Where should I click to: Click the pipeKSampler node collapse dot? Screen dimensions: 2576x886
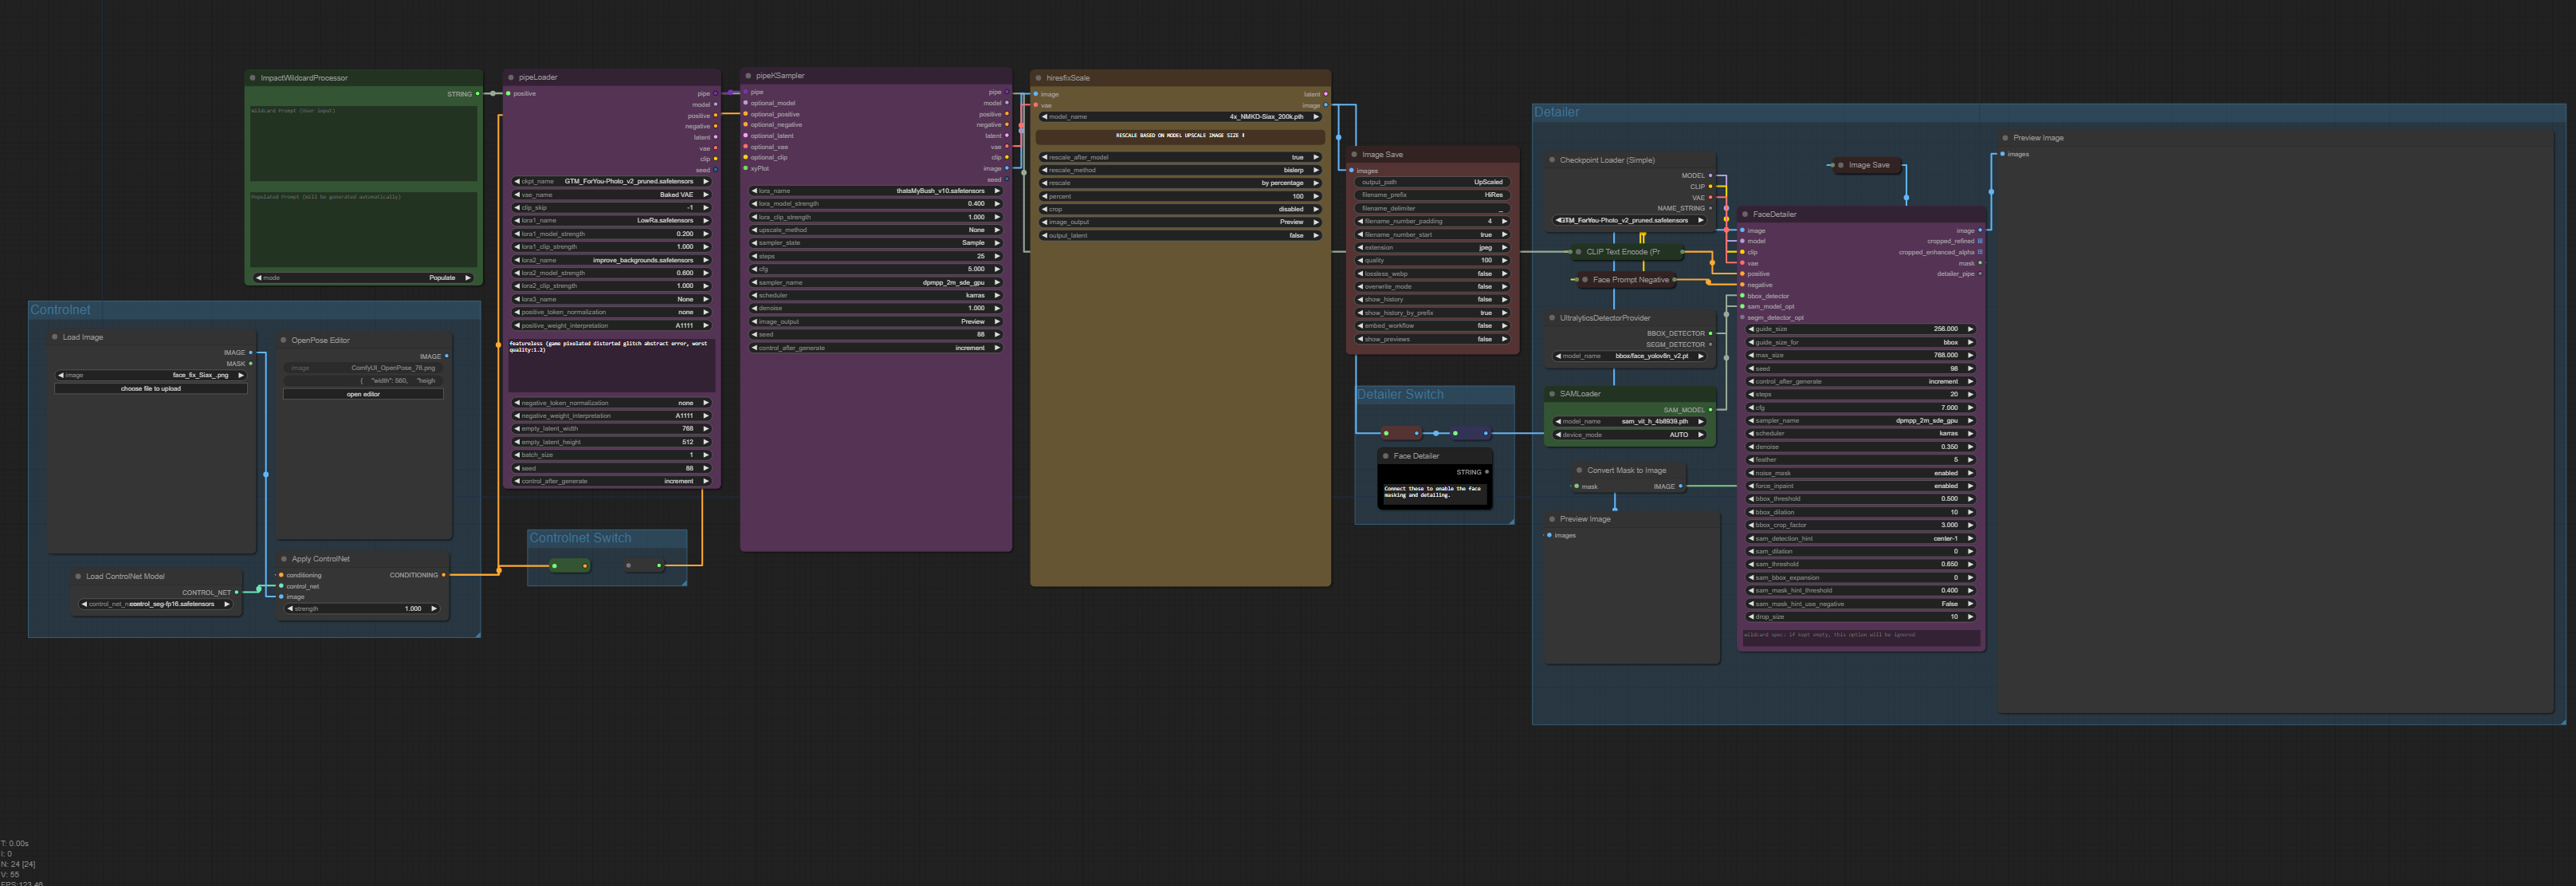tap(747, 76)
